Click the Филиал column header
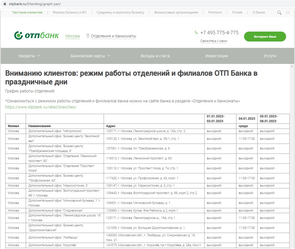The width and height of the screenshot is (295, 249). click(x=13, y=126)
